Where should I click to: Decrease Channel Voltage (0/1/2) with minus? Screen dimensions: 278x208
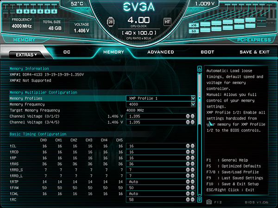193,116
